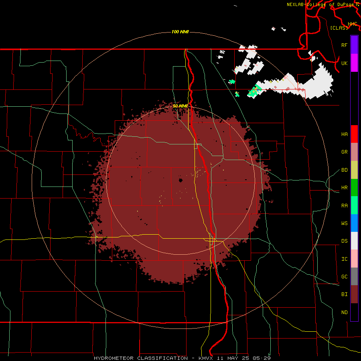Click the WS blue legend swatch
Screen dimensions: 361x361
(354, 223)
